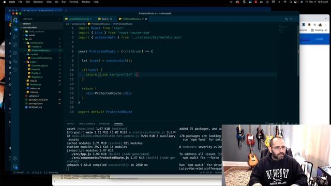This screenshot has width=331, height=186.
Task: Open the Explorer view in activity bar
Action: click(x=15, y=20)
